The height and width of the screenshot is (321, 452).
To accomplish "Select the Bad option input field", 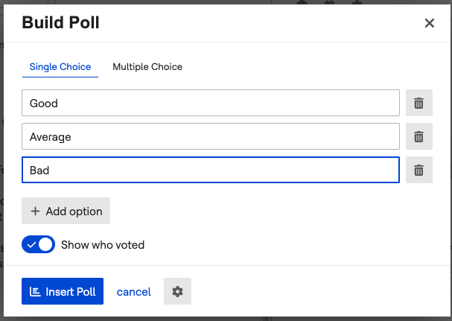I will click(x=211, y=171).
